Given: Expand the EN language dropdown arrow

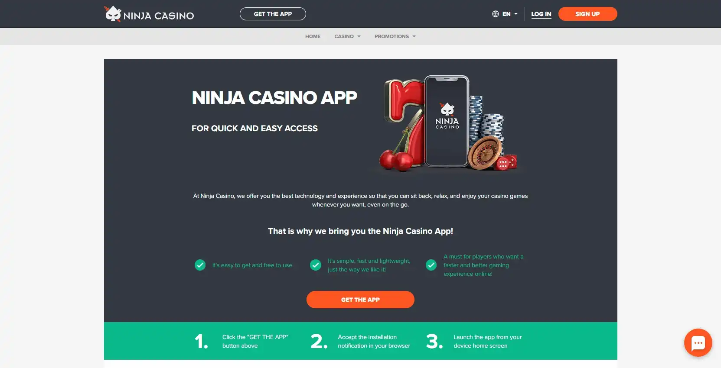Looking at the screenshot, I should [x=516, y=14].
